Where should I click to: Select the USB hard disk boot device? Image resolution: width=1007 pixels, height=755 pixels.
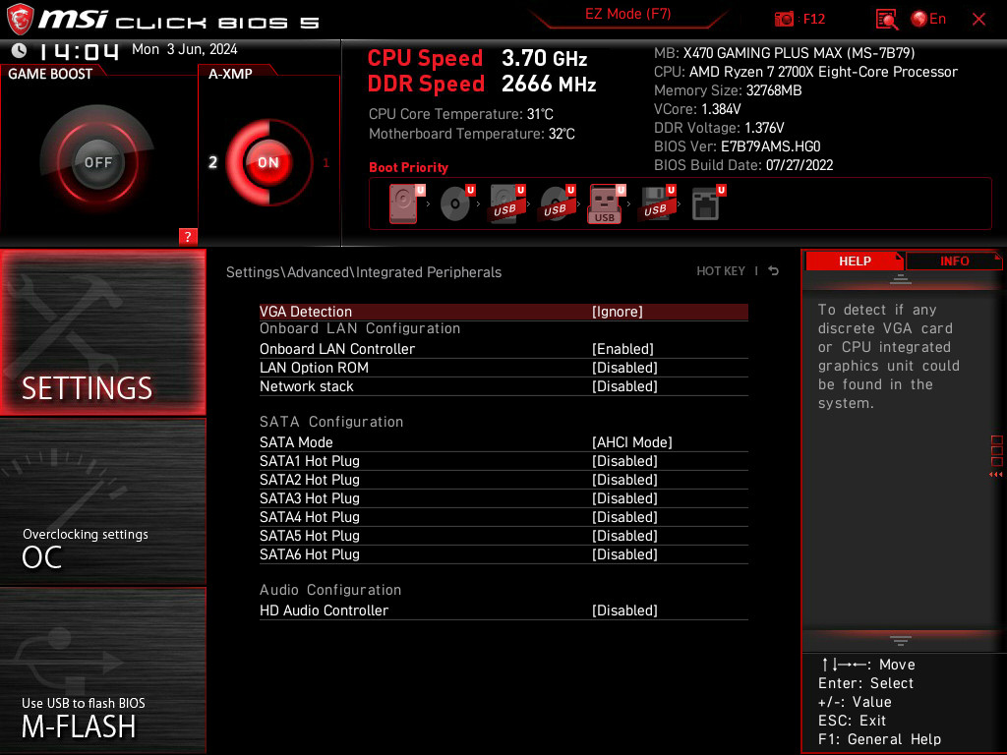pos(506,204)
